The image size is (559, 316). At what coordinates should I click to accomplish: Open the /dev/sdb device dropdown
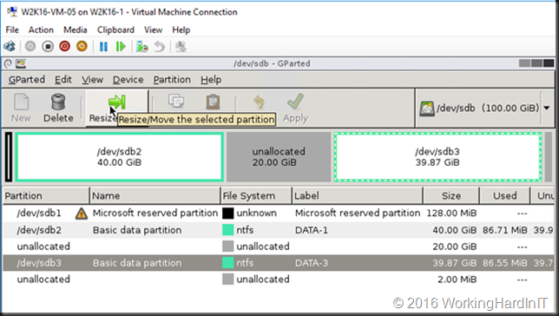pyautogui.click(x=547, y=108)
